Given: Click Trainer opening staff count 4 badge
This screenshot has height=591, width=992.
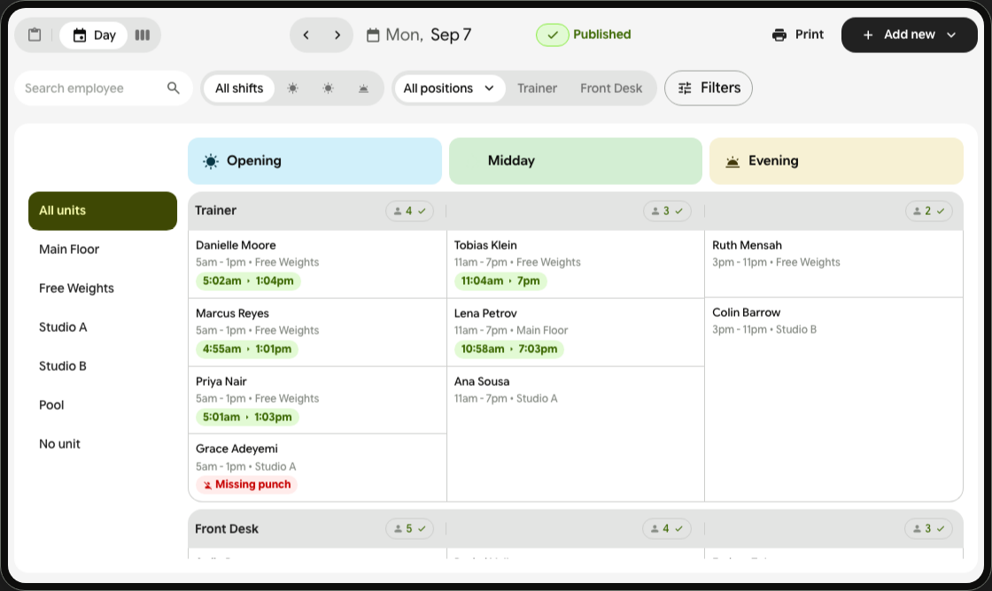Looking at the screenshot, I should (409, 211).
